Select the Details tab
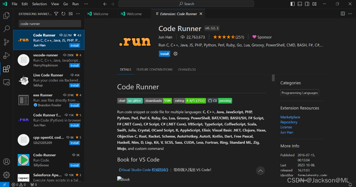The width and height of the screenshot is (356, 187). point(126,69)
